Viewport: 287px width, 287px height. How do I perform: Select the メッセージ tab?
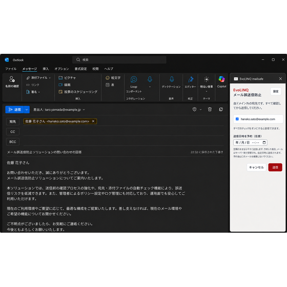point(30,69)
